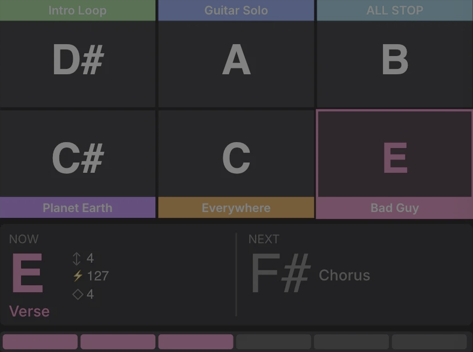This screenshot has width=473, height=352.
Task: Click the Chorus next-section label
Action: pos(345,275)
